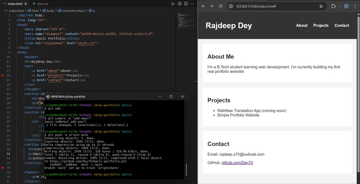This screenshot has height=184, width=360.
Task: Select the index.html editor tab
Action: click(15, 4)
